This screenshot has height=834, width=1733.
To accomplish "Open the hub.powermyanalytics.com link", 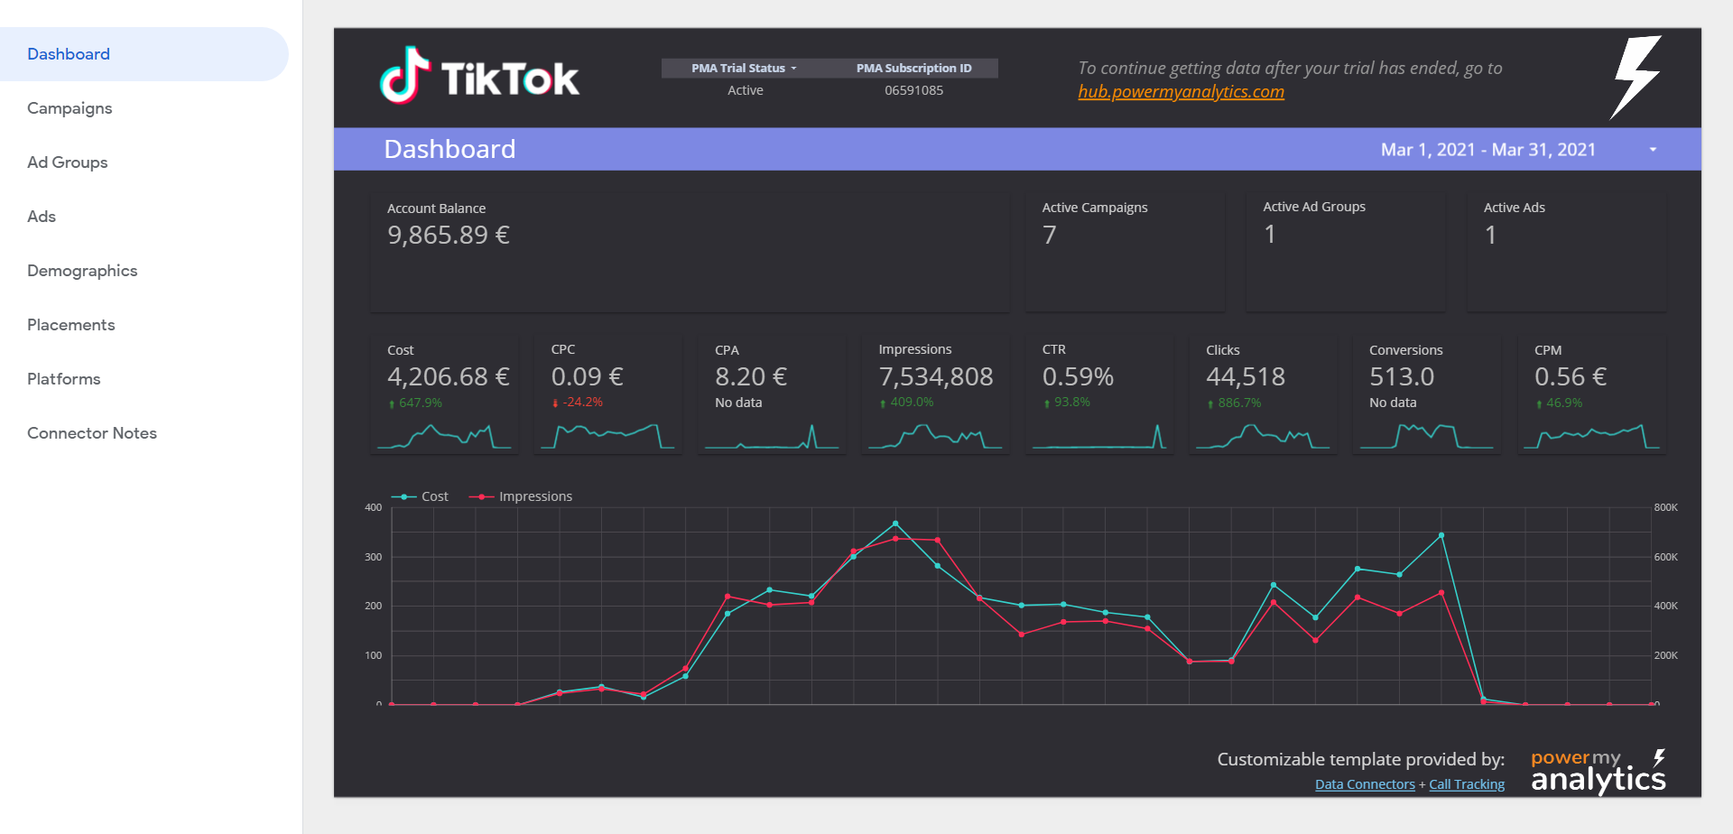I will (x=1181, y=92).
